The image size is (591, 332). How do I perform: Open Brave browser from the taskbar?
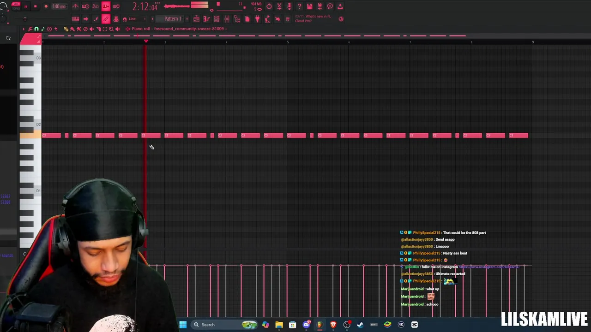point(333,325)
